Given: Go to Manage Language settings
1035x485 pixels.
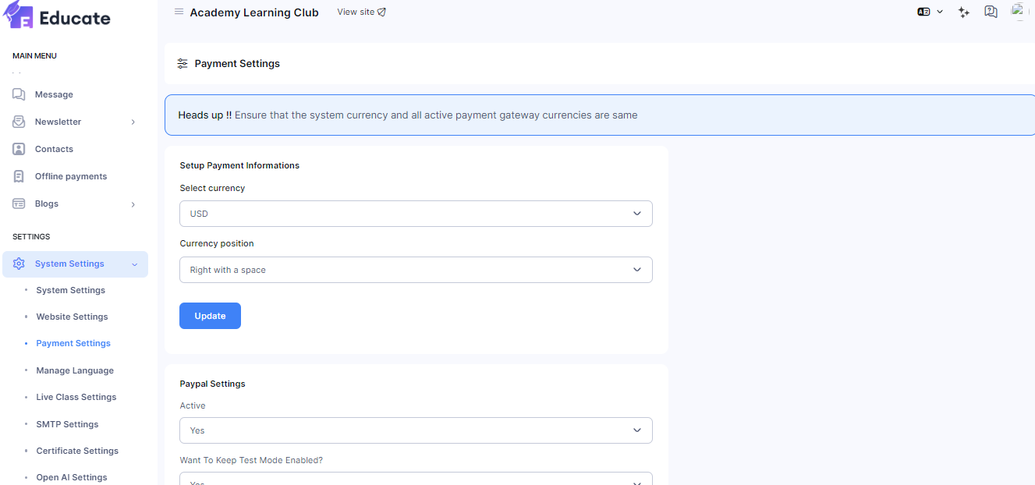Looking at the screenshot, I should 75,370.
